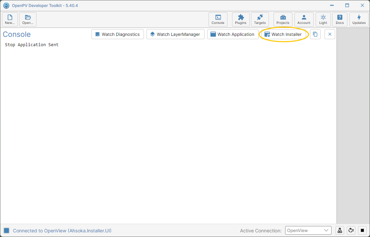Click the highlighted Watch Installer button

tap(283, 34)
